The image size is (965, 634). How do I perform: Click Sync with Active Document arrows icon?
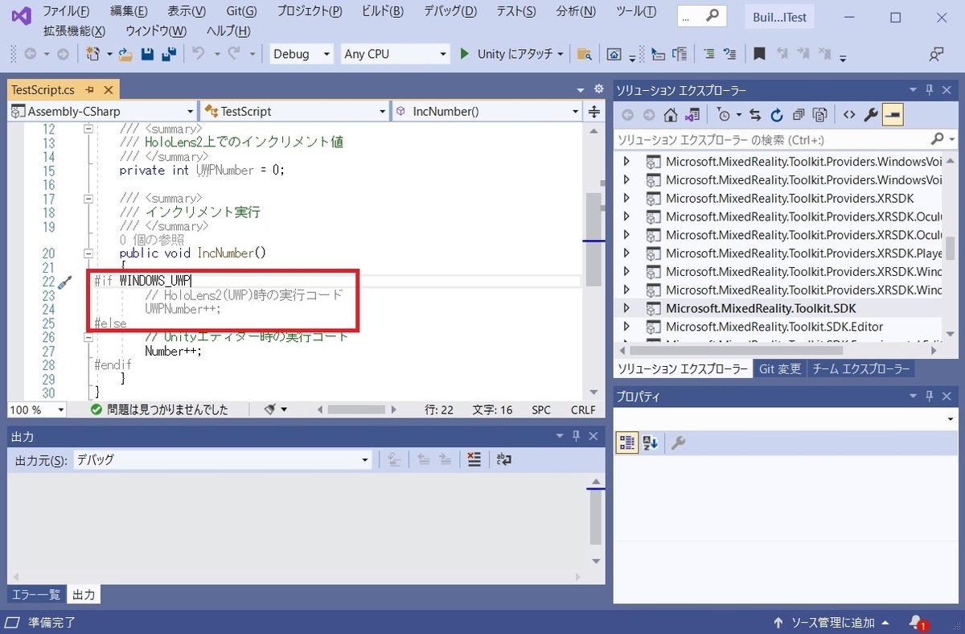click(755, 115)
